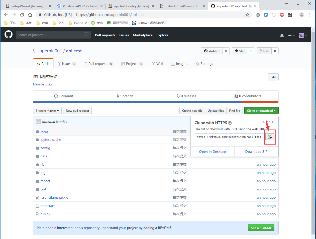Screen dimensions: 316x239
Task: Copy the clone URL to clipboard
Action: 270,137
